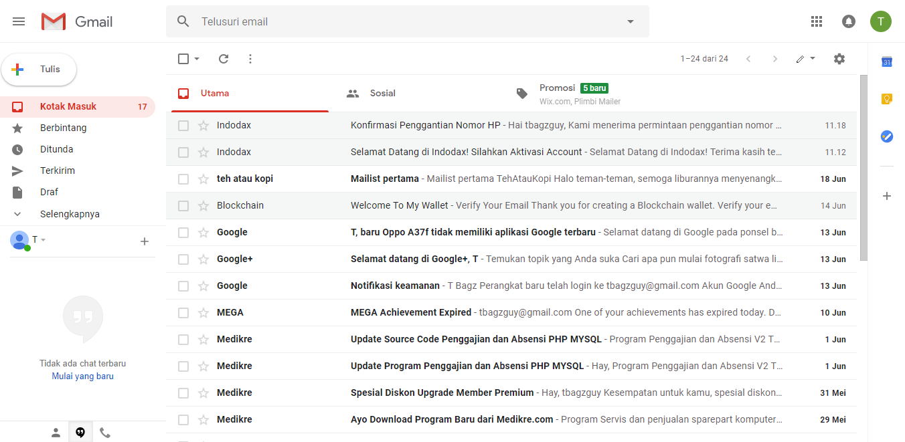Open Gmail settings gear
Viewport: 905px width, 442px height.
coord(839,59)
